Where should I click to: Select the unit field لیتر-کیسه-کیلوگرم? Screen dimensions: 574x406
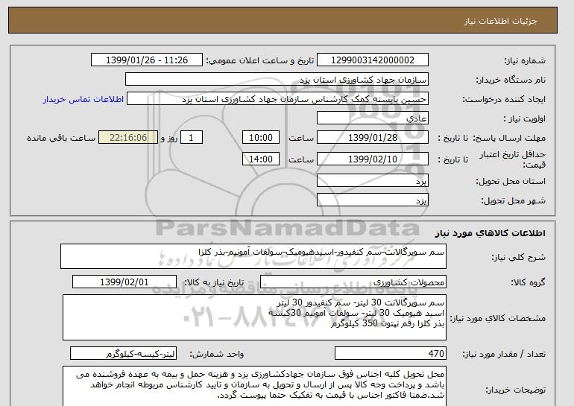pyautogui.click(x=123, y=354)
